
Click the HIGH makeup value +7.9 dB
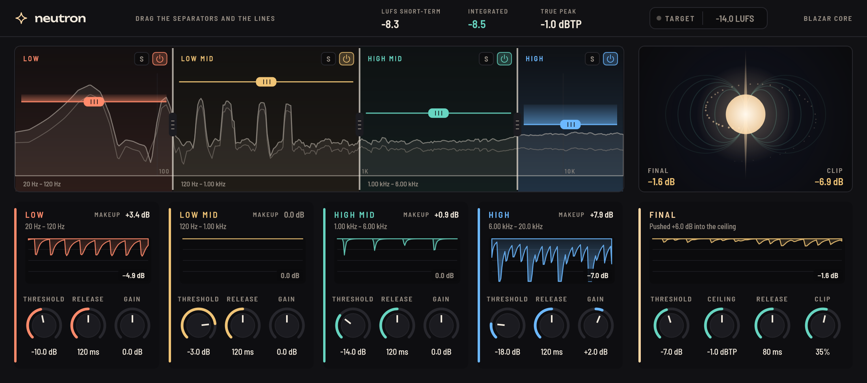point(601,215)
